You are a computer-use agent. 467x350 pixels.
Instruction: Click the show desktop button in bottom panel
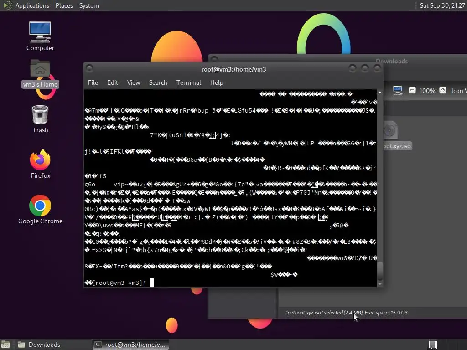point(5,345)
